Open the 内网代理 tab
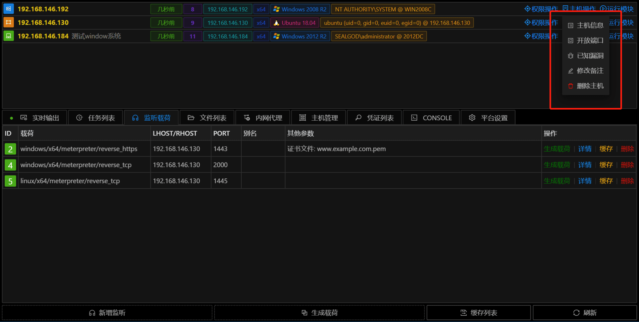This screenshot has width=639, height=322. 263,118
